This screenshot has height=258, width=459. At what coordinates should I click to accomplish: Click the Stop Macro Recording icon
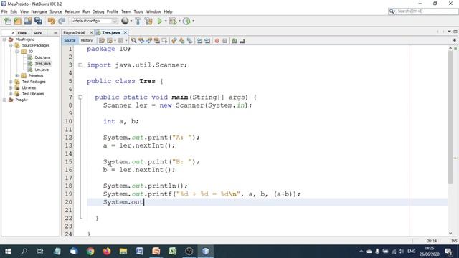coord(224,41)
